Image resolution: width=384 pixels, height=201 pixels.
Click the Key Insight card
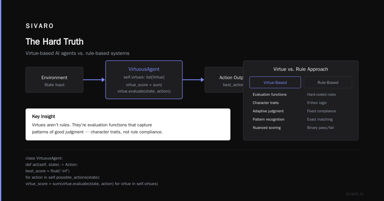pyautogui.click(x=128, y=124)
